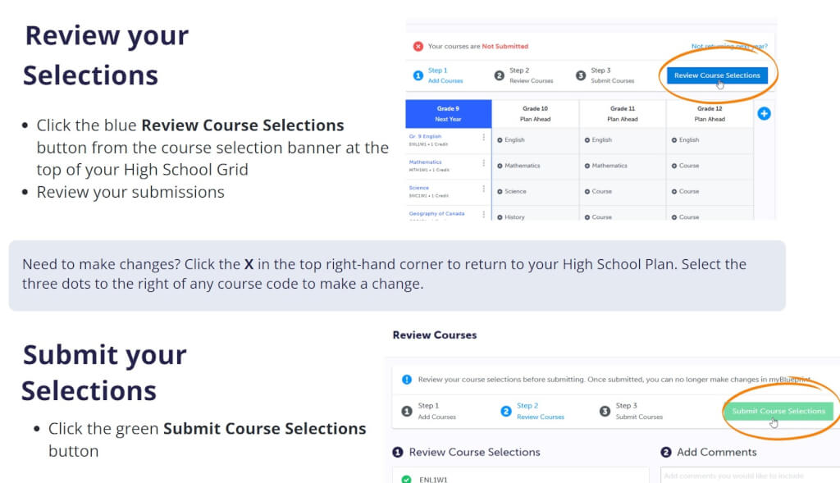Add English course under Grade 10
Screen dimensions: 840x483
(x=510, y=140)
